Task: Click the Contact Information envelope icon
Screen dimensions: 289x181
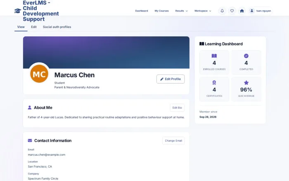Action: 30,141
